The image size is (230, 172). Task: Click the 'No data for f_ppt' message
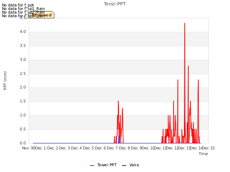point(18,5)
